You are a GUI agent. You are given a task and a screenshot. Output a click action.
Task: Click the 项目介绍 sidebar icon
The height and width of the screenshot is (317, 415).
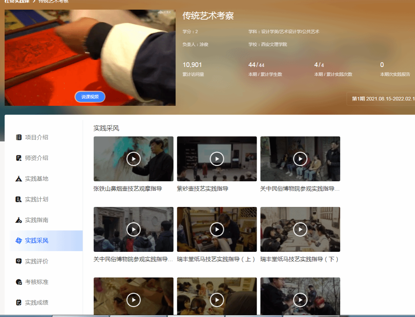(x=19, y=137)
